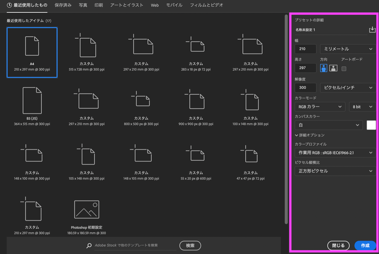
Task: Click the 作成 button
Action: [365, 245]
